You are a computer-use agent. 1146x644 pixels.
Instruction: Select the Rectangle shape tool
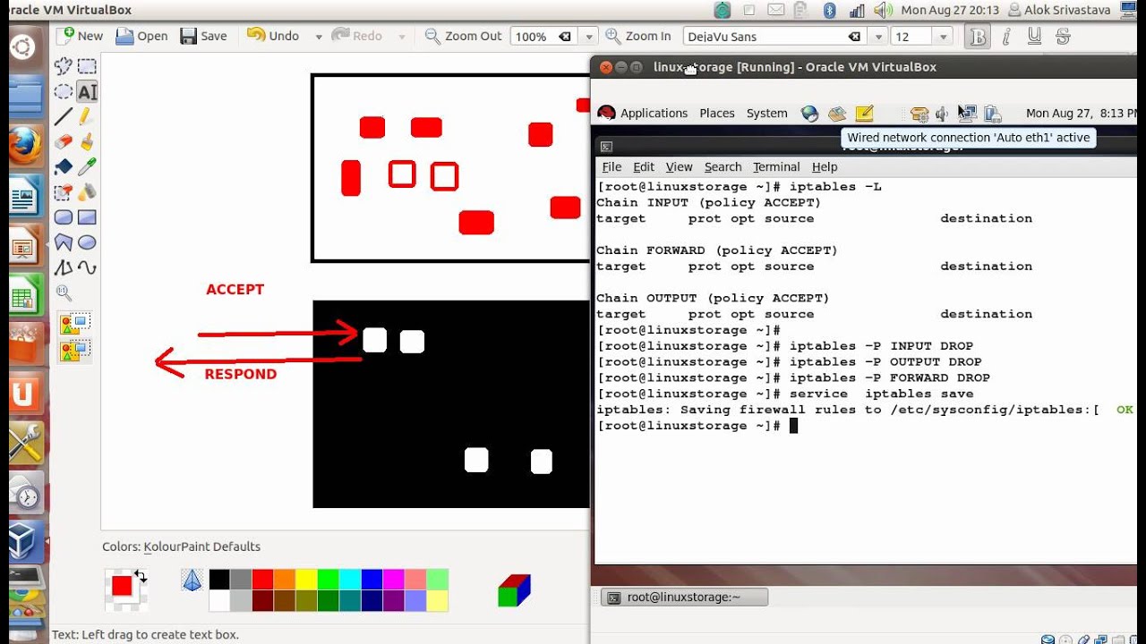87,216
